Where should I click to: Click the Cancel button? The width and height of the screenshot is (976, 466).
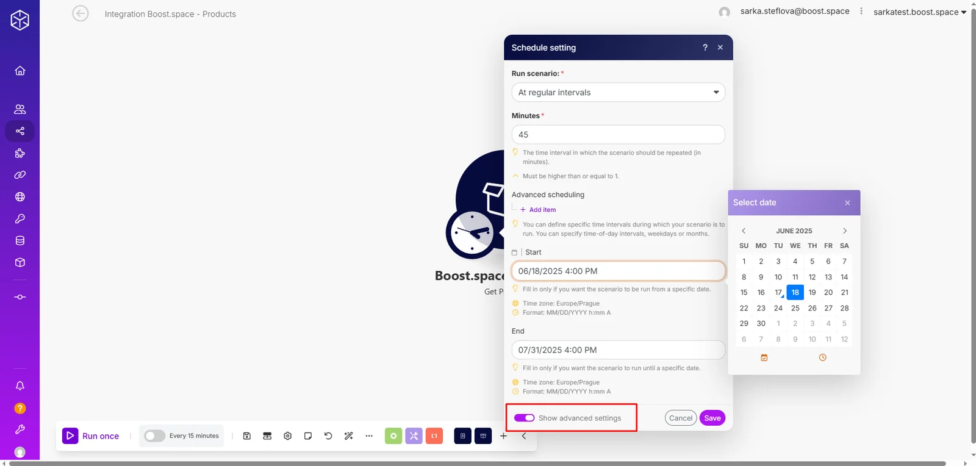681,418
